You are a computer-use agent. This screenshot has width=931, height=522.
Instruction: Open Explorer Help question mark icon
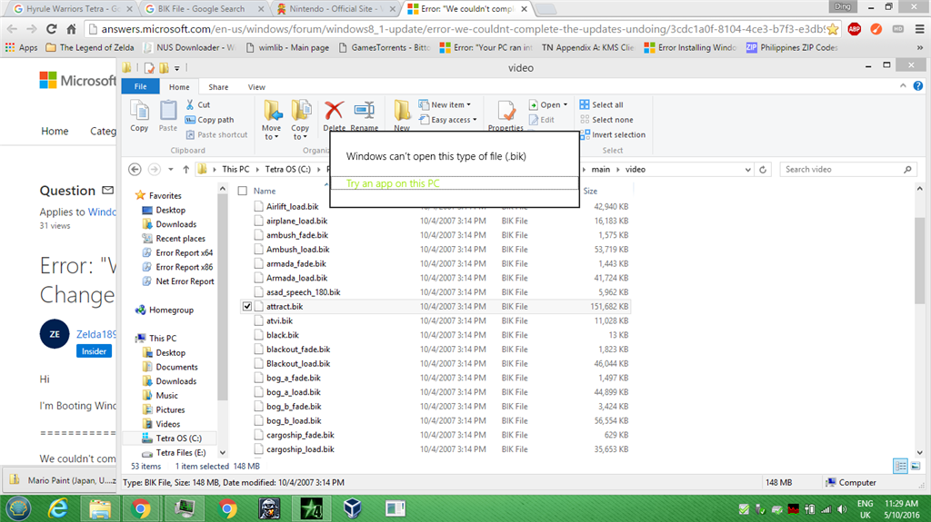click(x=918, y=86)
